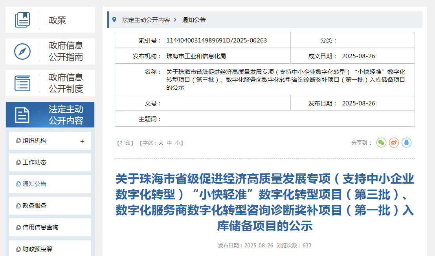Set font size to 中

tap(169, 143)
